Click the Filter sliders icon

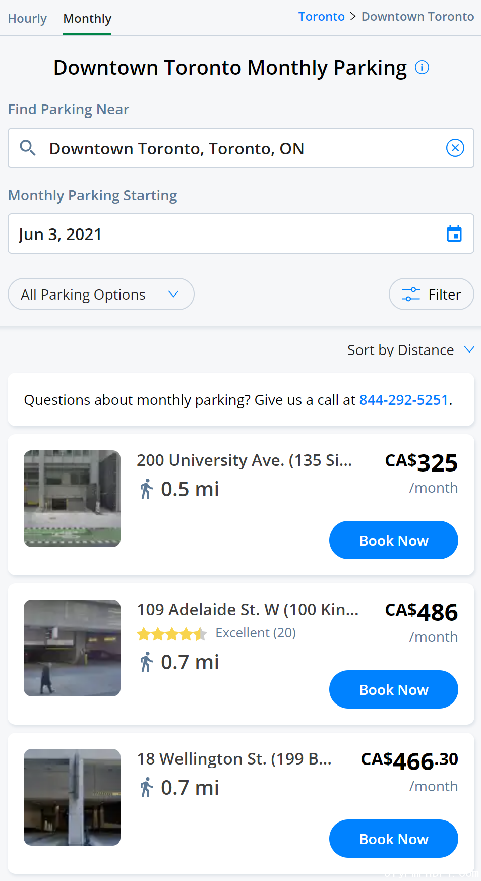coord(410,295)
